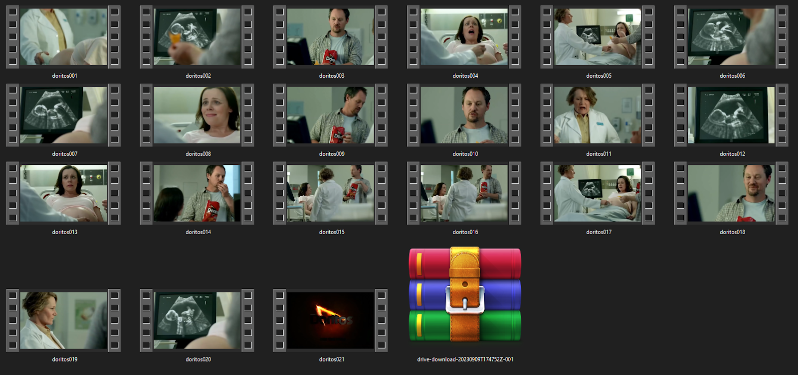Select the doritos005 video thumbnail
This screenshot has width=798, height=375.
(x=598, y=37)
